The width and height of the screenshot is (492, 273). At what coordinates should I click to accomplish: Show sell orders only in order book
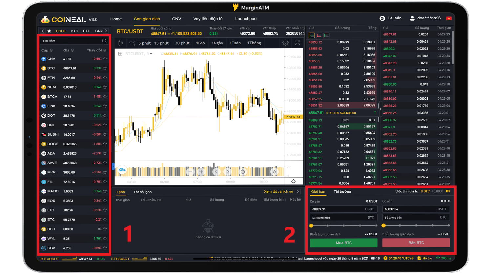tap(319, 35)
